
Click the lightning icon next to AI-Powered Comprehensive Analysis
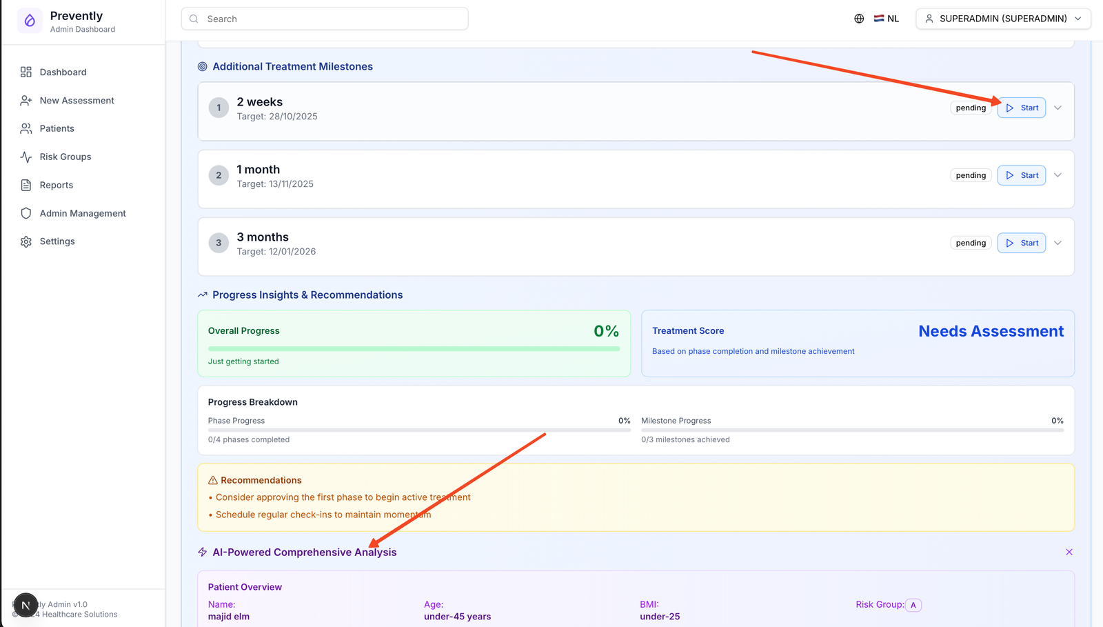point(202,552)
